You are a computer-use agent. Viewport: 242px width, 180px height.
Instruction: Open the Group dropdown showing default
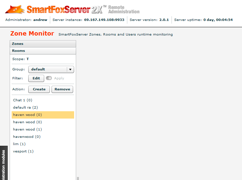click(x=51, y=69)
